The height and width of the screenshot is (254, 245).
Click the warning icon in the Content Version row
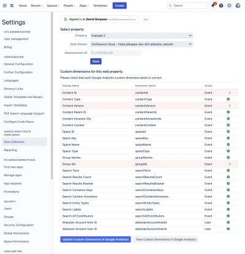click(x=230, y=106)
